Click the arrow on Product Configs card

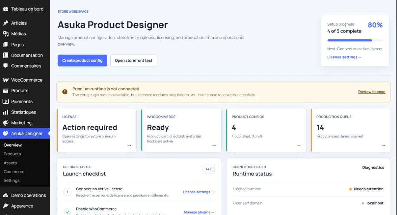299,145
